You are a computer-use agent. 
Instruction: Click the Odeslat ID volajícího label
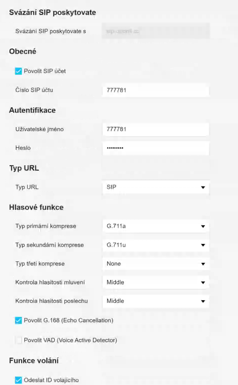51,380
